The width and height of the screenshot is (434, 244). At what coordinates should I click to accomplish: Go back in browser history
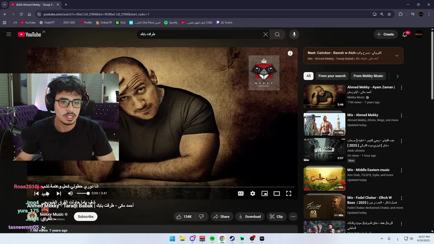tap(5, 14)
